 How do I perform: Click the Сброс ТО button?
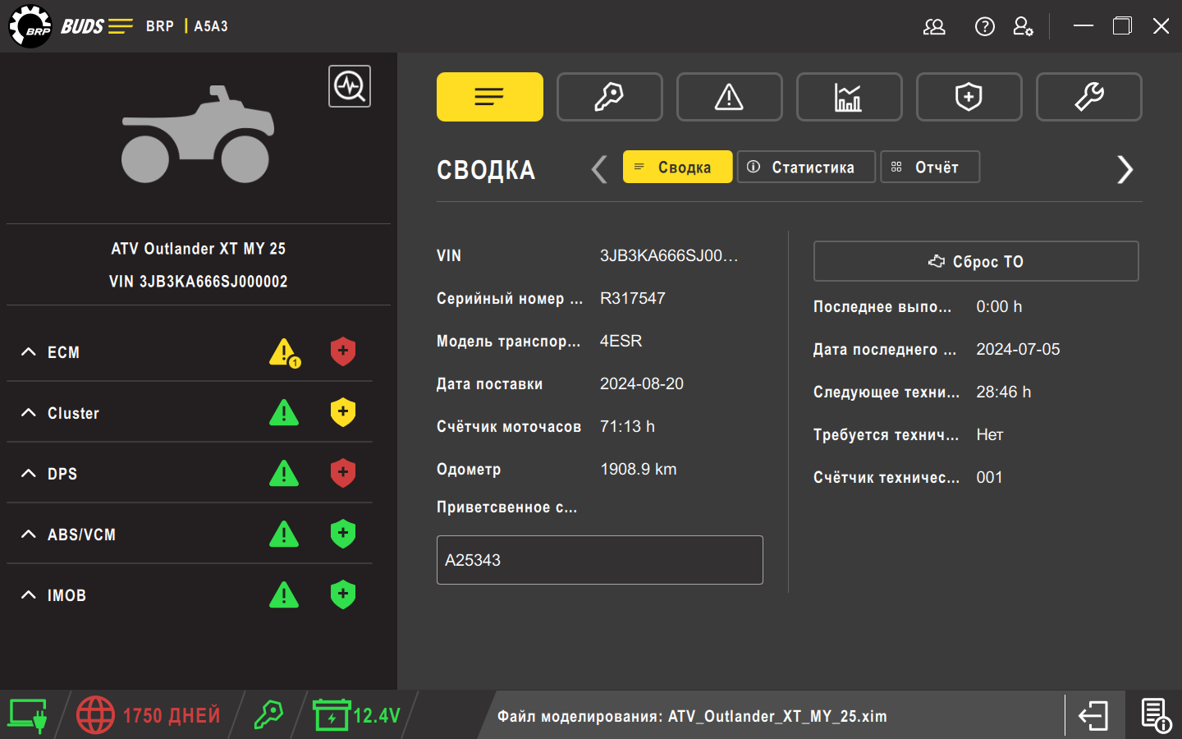tap(976, 261)
